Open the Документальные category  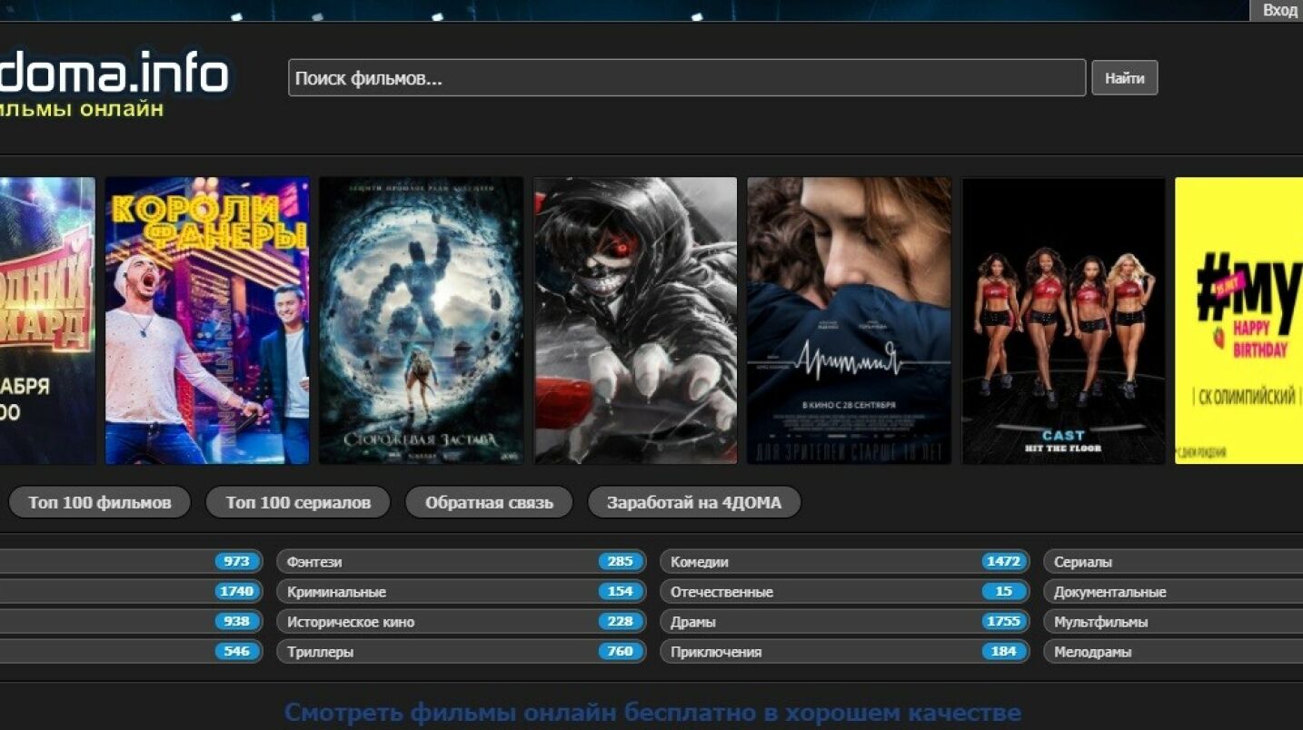point(1172,592)
